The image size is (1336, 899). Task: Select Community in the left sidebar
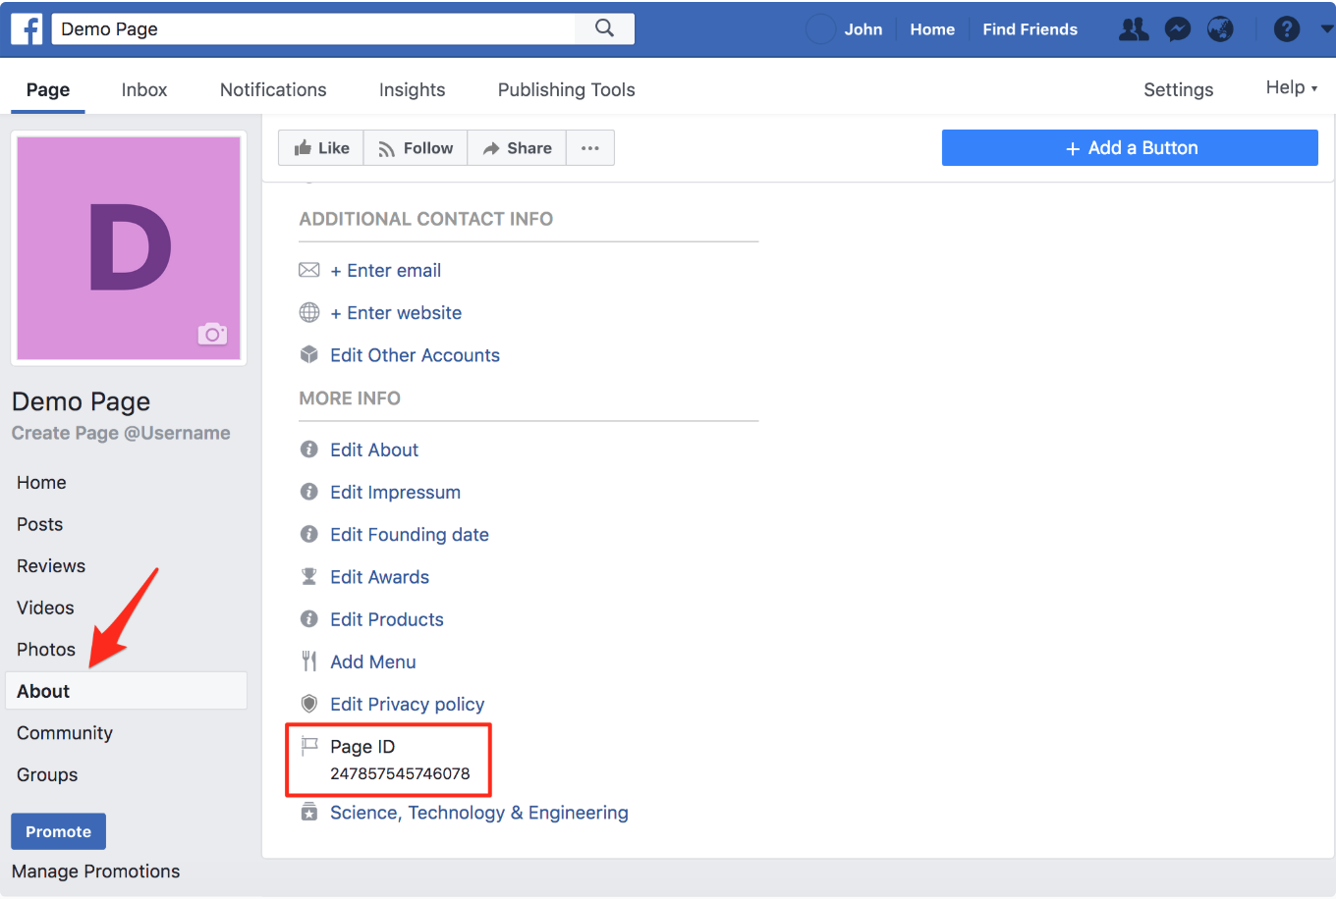(65, 733)
